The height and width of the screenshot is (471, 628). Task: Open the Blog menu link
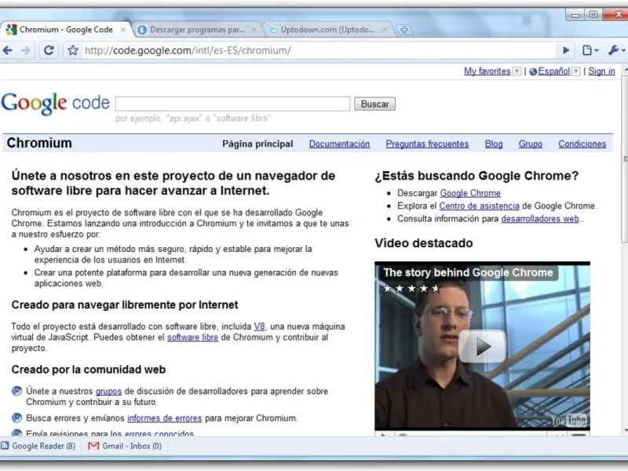pos(494,144)
